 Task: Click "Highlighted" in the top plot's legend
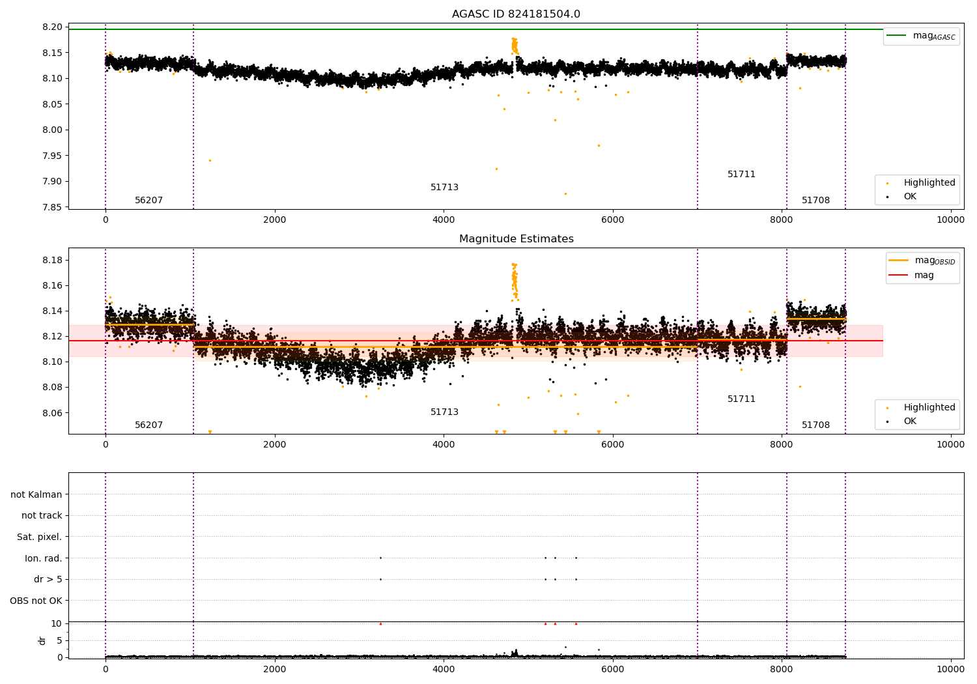tap(929, 182)
